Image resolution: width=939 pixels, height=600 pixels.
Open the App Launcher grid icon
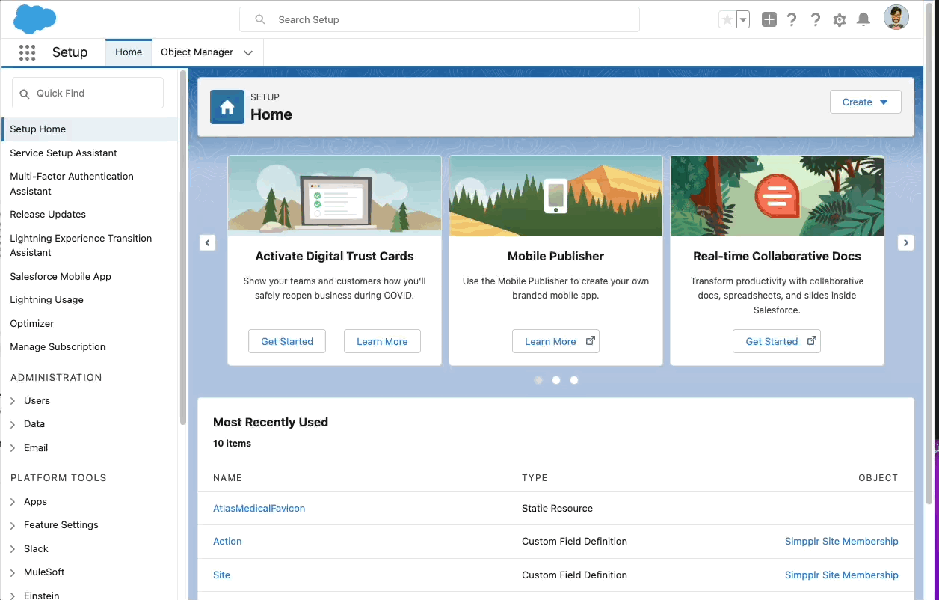28,52
